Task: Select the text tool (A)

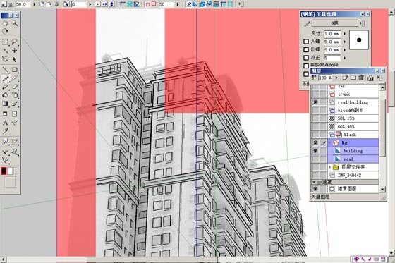Action: (x=5, y=123)
